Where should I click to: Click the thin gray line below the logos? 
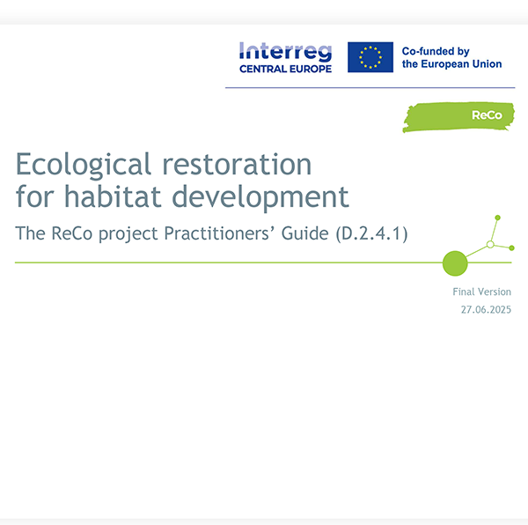point(370,88)
